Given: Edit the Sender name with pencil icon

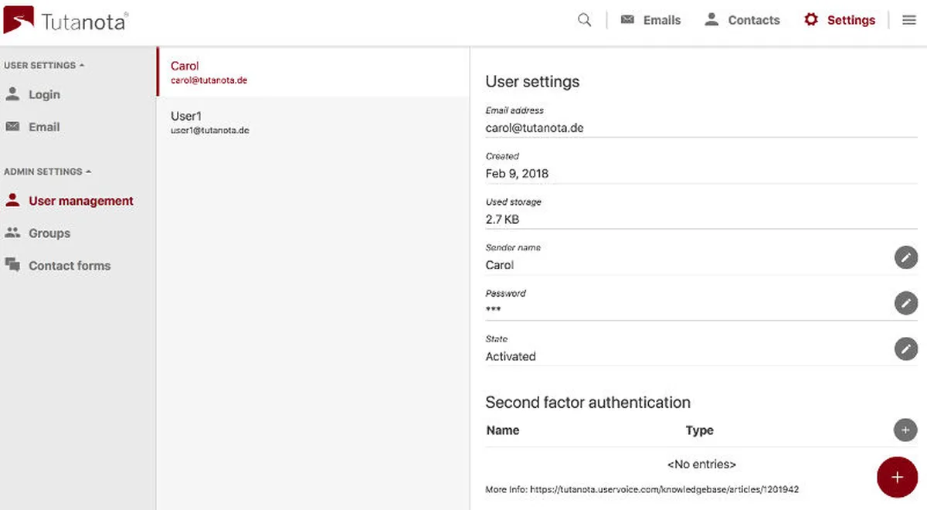Looking at the screenshot, I should coord(905,257).
